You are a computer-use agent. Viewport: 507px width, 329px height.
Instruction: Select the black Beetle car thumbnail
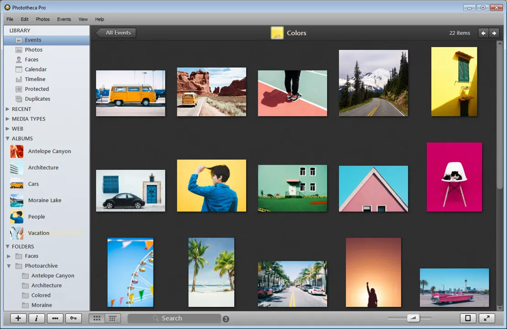131,191
